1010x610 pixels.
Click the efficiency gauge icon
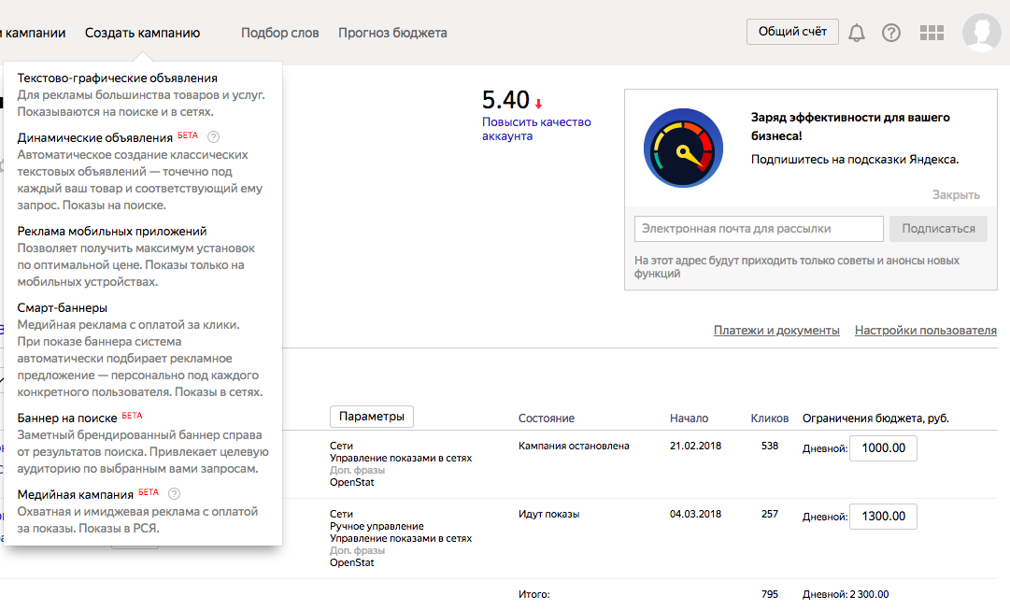pos(683,148)
